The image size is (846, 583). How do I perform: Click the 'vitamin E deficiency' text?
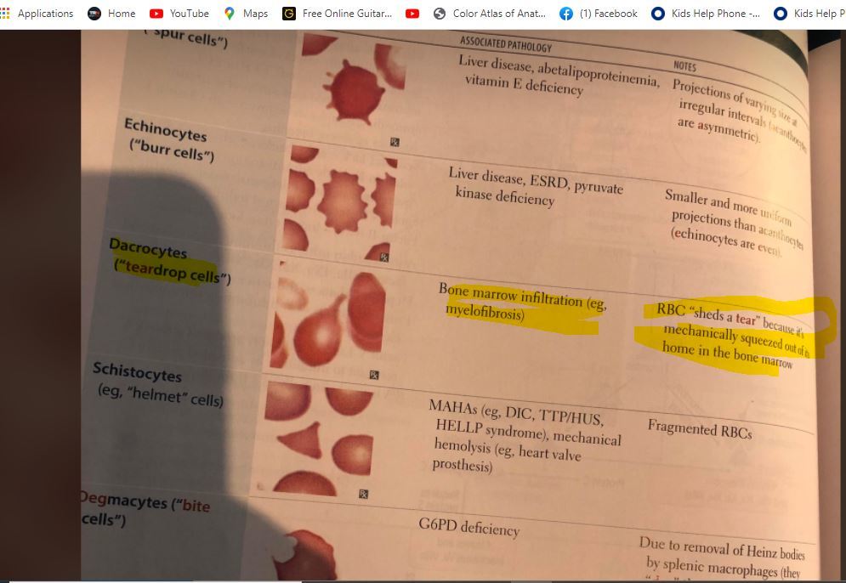coord(525,84)
